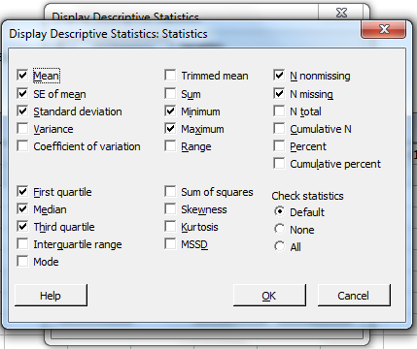The image size is (417, 349).
Task: Click the OK button
Action: click(269, 296)
